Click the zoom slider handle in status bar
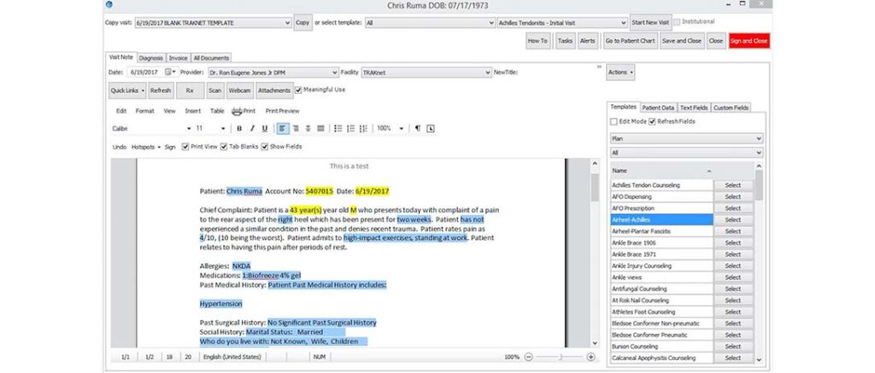 [561, 357]
